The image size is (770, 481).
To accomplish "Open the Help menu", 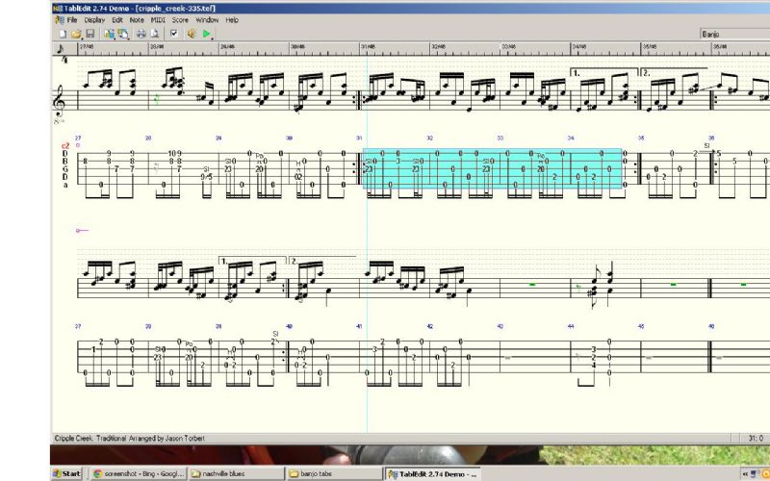I will pos(232,20).
